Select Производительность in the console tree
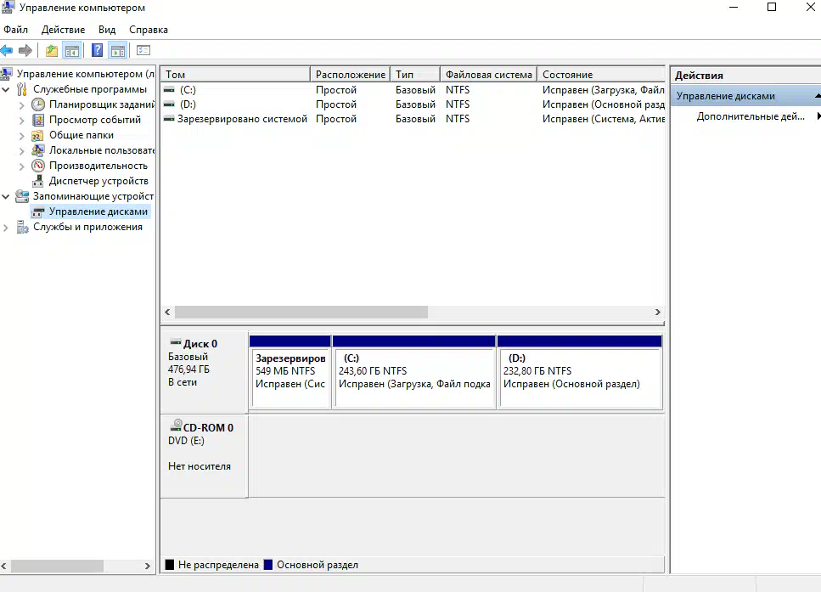Screen dimensions: 821x592 [x=98, y=166]
